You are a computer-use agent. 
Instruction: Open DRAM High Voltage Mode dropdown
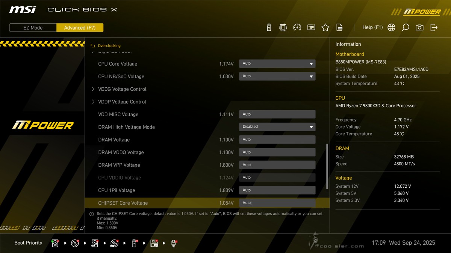(277, 127)
